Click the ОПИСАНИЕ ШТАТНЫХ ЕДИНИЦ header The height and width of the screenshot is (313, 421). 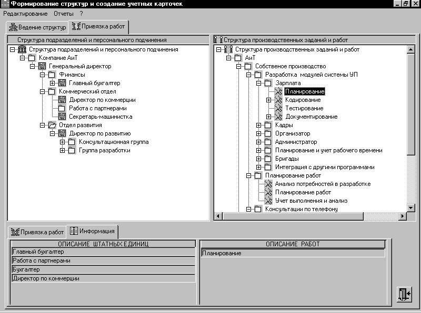[x=103, y=244]
